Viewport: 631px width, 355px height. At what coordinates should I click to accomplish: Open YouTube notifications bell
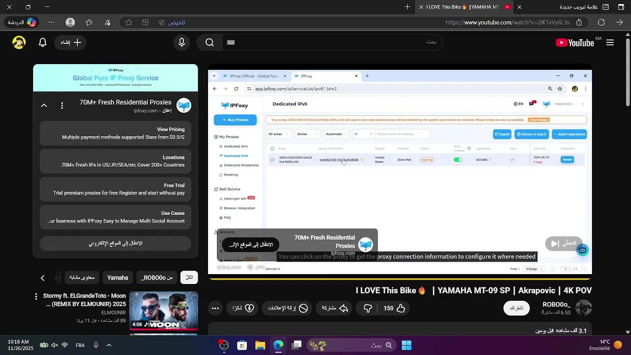click(x=43, y=43)
